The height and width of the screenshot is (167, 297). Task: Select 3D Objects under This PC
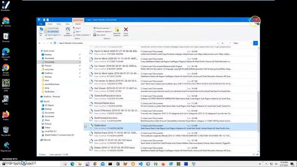pyautogui.click(x=49, y=105)
